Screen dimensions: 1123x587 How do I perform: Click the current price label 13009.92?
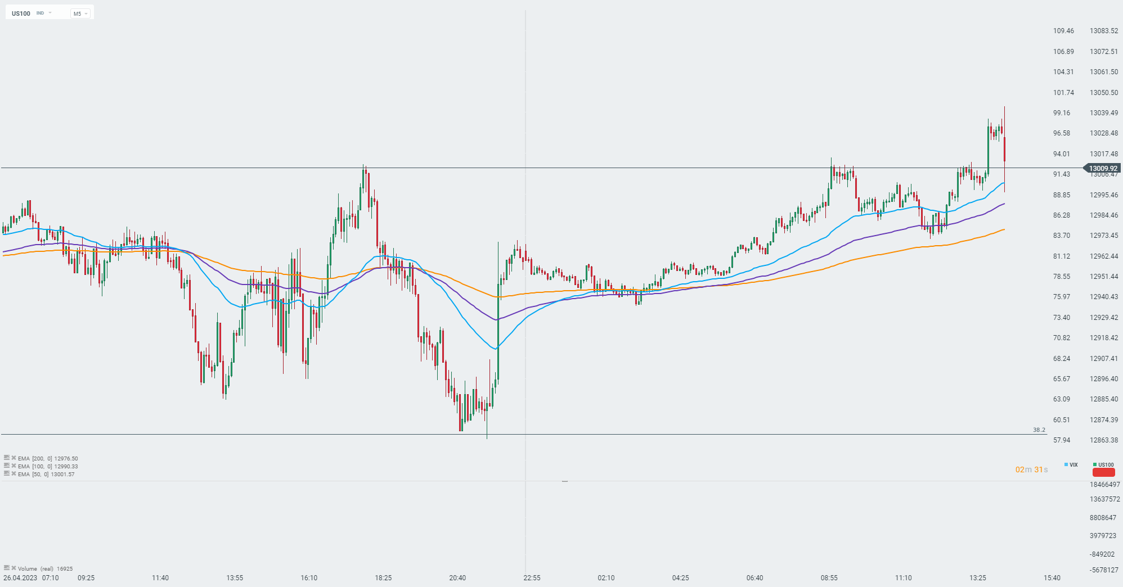(x=1103, y=168)
